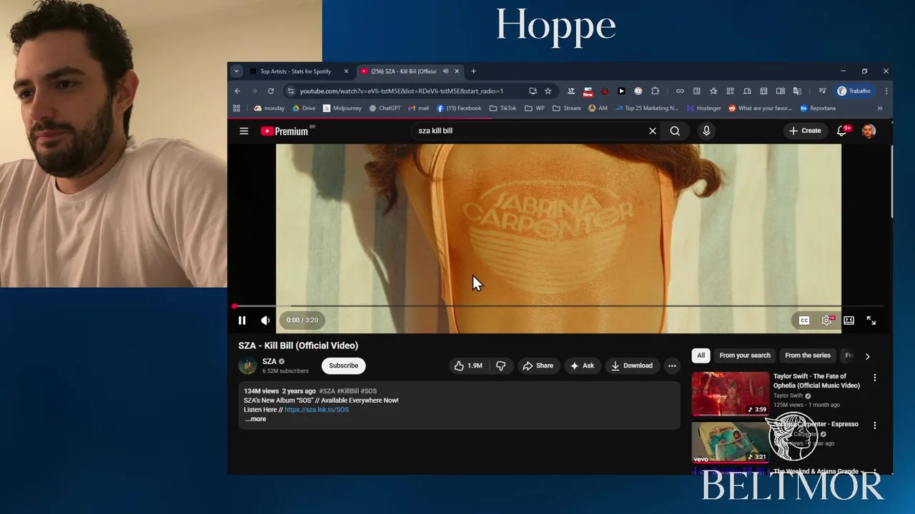
Task: Open the YouTube hamburger guide menu
Action: pyautogui.click(x=244, y=131)
